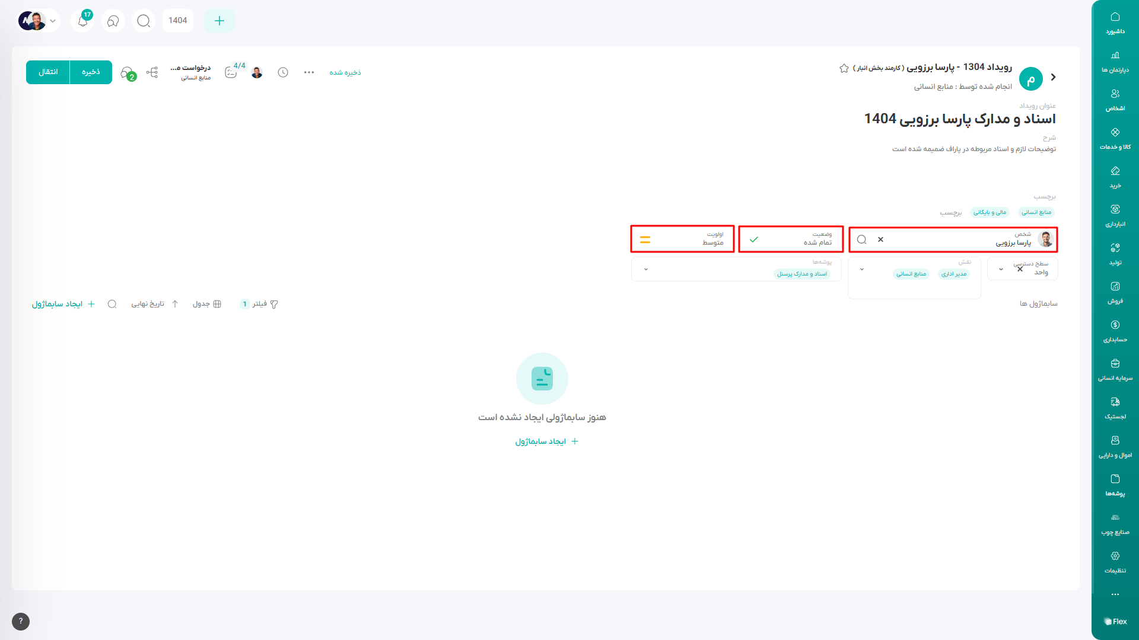Click the headset support icon
This screenshot has width=1139, height=640.
(x=113, y=21)
